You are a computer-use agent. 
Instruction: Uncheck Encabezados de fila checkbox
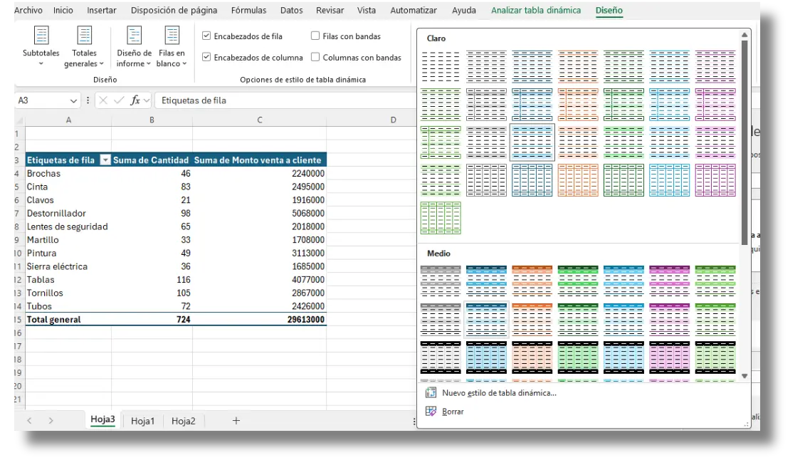coord(206,36)
